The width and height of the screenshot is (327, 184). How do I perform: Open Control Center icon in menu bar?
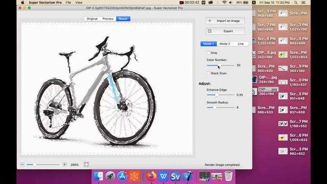pos(303,3)
